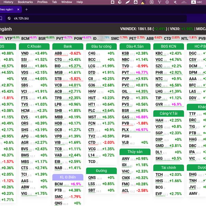Select VND stock in C.Khoán column
Viewport: 206px width, 206px height.
pos(34,53)
